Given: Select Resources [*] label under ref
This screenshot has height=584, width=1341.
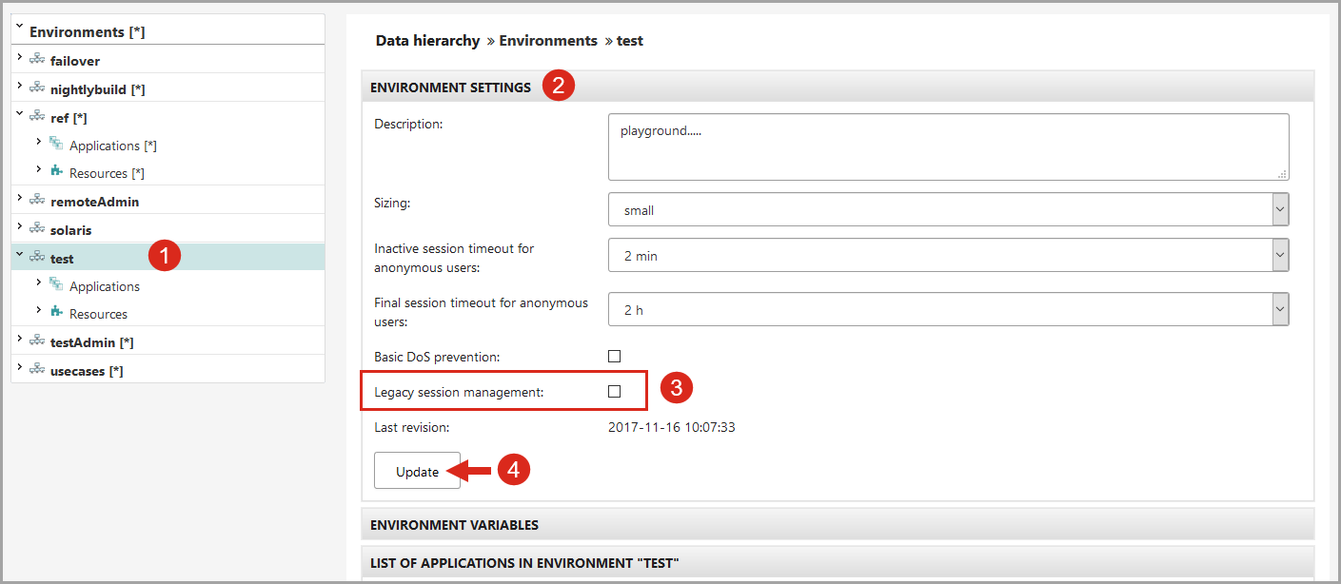Looking at the screenshot, I should (x=107, y=173).
